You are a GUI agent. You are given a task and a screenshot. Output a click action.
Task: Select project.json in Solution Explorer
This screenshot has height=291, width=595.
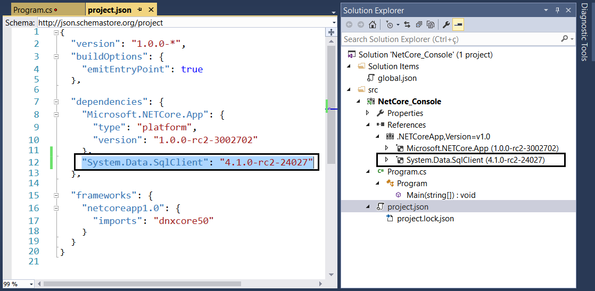408,207
